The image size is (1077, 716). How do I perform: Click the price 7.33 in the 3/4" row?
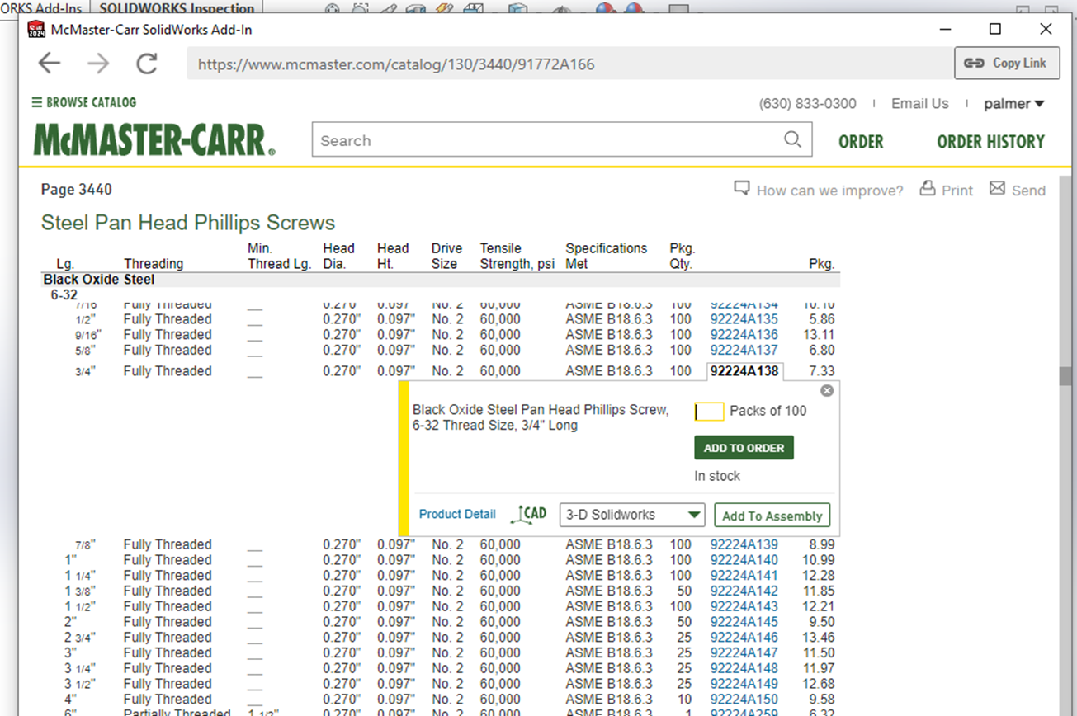point(822,371)
